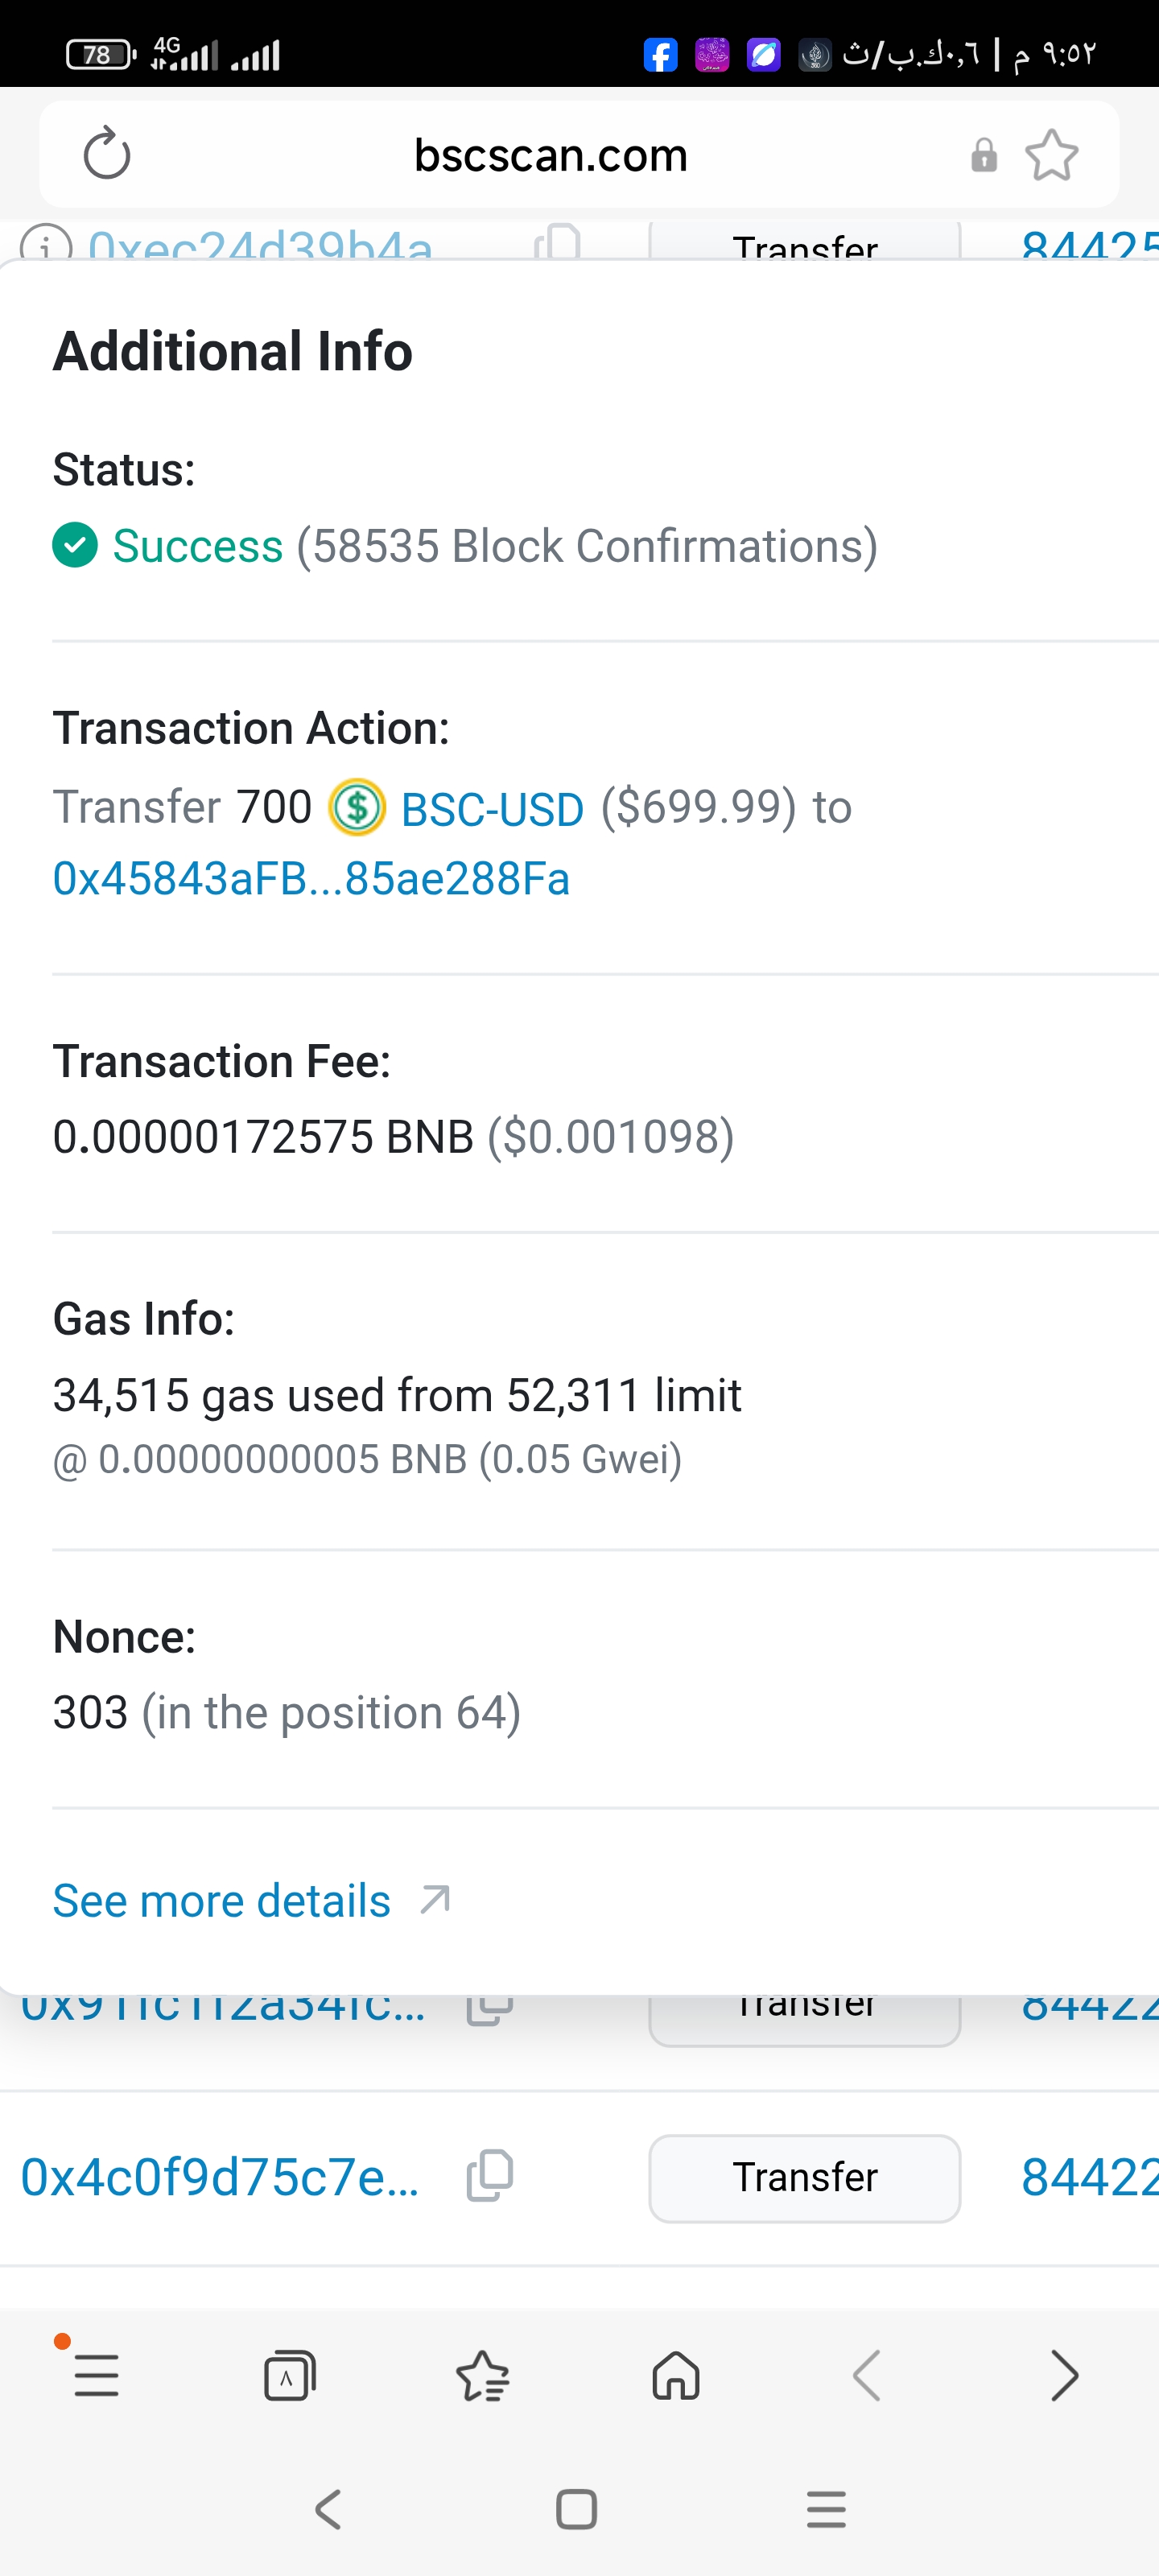Open the browser tabs switcher

(x=289, y=2375)
